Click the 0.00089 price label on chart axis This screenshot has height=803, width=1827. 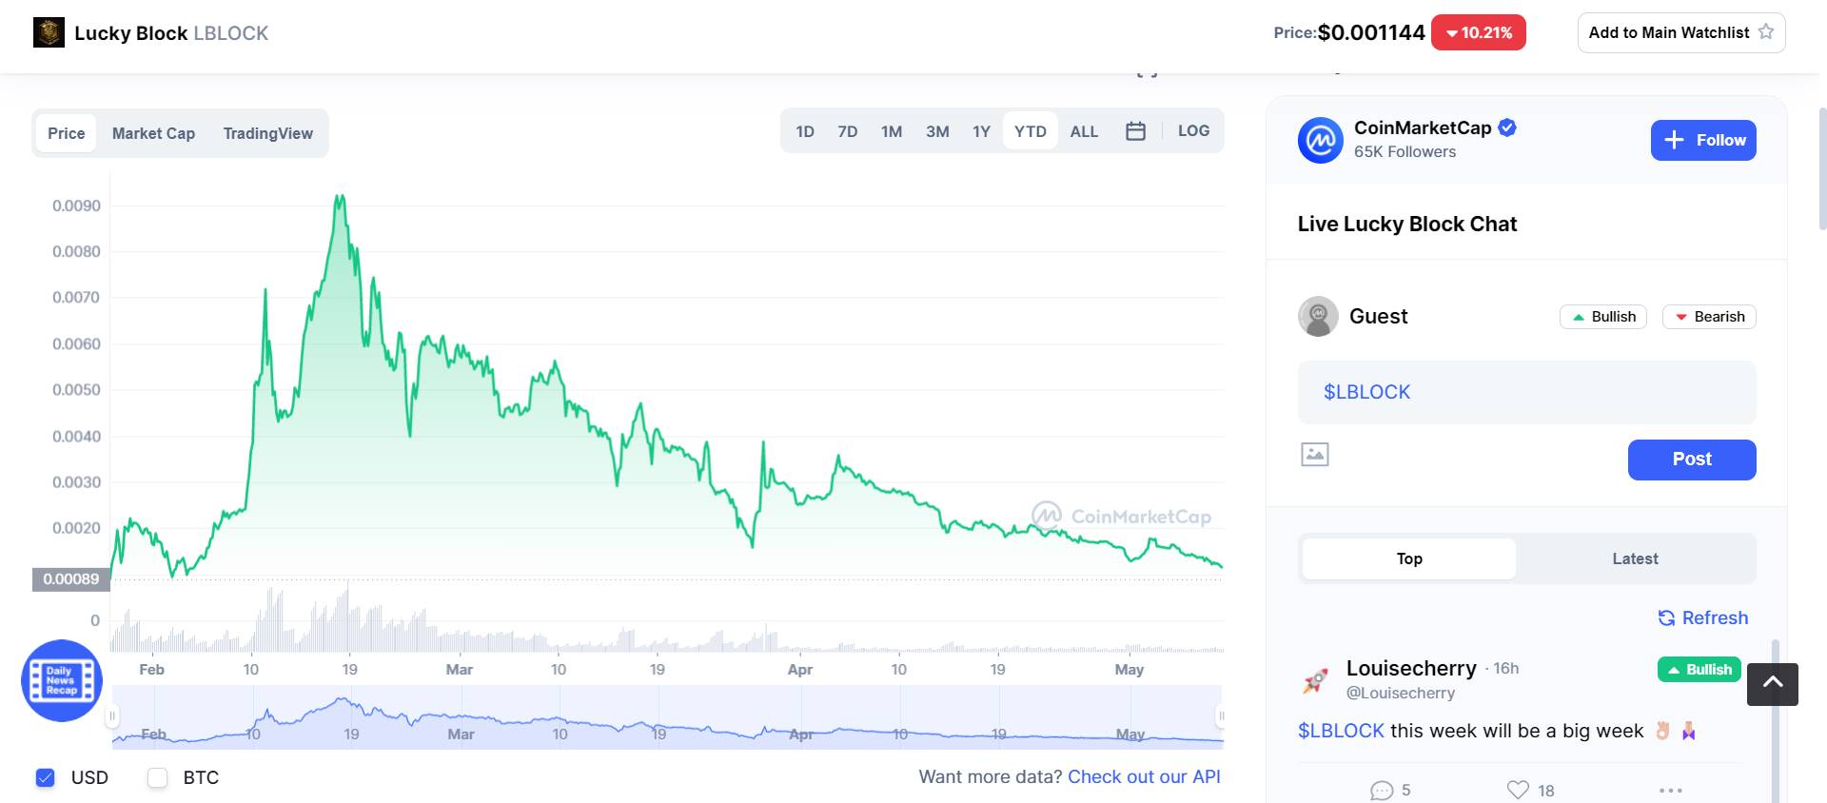(x=71, y=578)
